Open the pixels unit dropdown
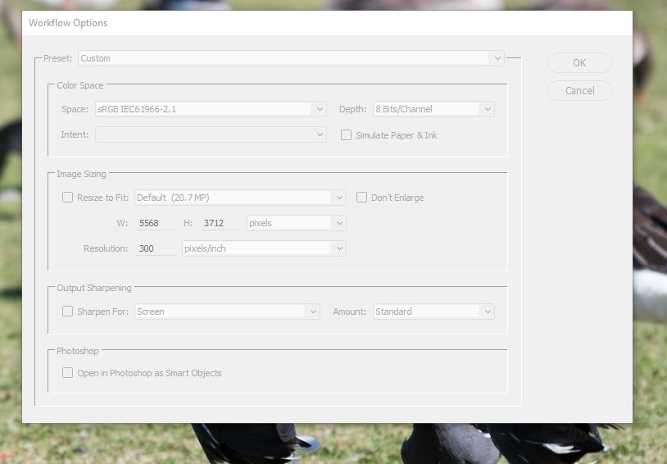Viewport: 667px width, 464px height. coord(297,223)
